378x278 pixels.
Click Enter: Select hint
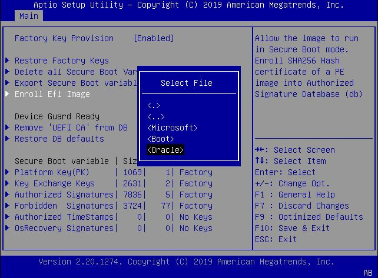(286, 172)
